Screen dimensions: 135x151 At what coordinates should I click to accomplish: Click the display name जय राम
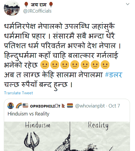point(39,5)
